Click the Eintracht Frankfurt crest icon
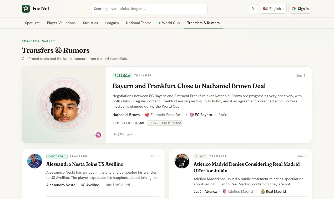334x199 pixels. [147, 115]
